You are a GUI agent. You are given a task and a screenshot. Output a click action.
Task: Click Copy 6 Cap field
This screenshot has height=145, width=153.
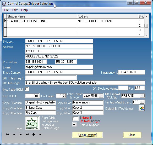coord(88,113)
